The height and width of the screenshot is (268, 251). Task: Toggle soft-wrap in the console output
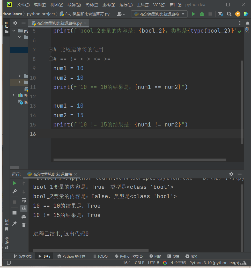[24, 200]
